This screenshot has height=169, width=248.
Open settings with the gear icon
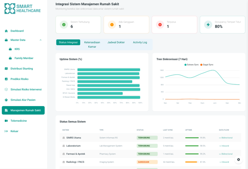(x=239, y=160)
